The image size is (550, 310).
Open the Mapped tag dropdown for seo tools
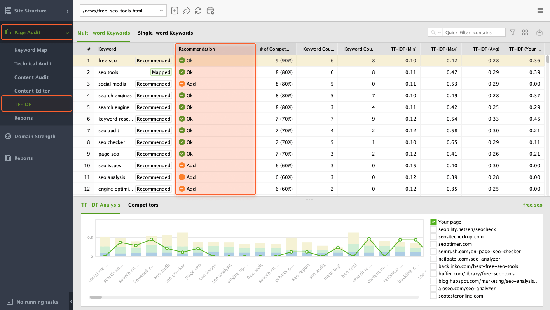161,72
